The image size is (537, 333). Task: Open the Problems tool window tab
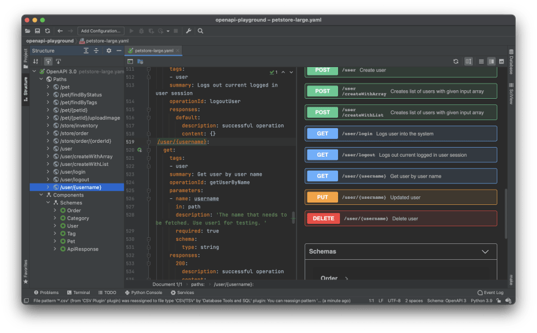pyautogui.click(x=46, y=293)
